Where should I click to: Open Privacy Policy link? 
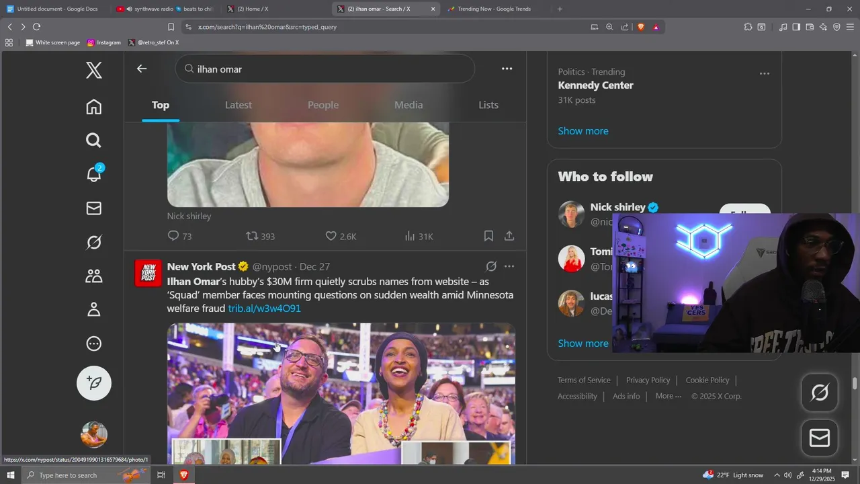pyautogui.click(x=648, y=380)
